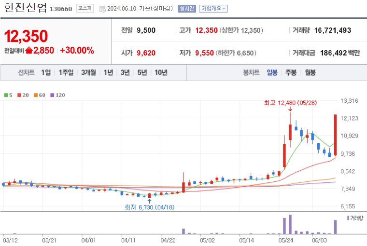This screenshot has width=367, height=246.
Task: Click the latest purple volume bar at the far right
Action: click(x=335, y=227)
